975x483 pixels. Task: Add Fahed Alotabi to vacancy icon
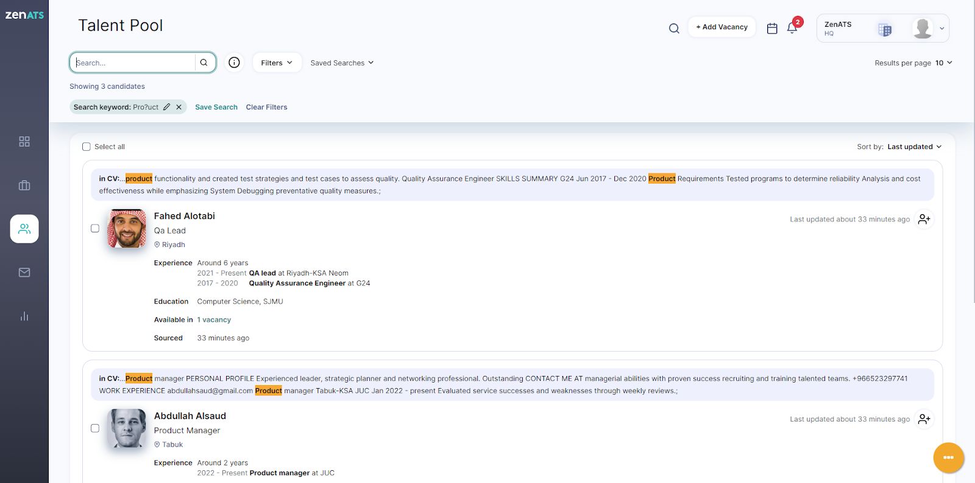tap(924, 219)
